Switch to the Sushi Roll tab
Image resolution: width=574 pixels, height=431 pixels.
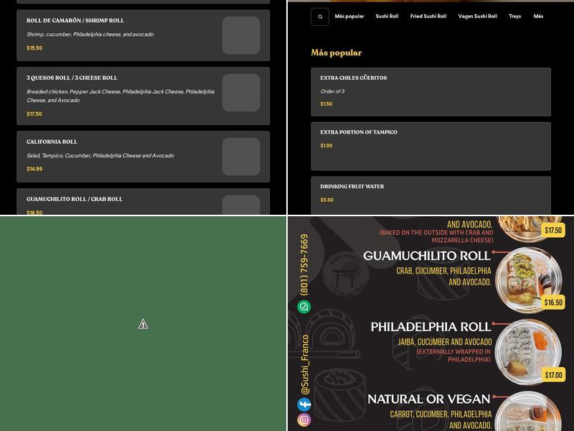[x=387, y=16]
